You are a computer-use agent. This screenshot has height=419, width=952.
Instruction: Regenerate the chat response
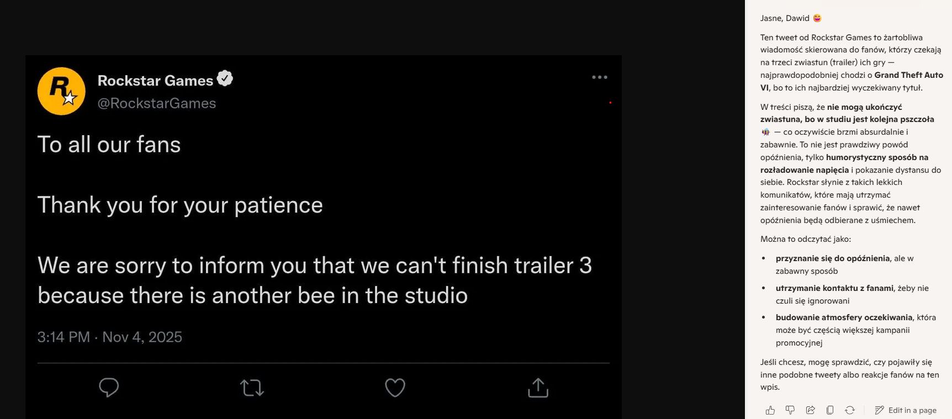(850, 410)
